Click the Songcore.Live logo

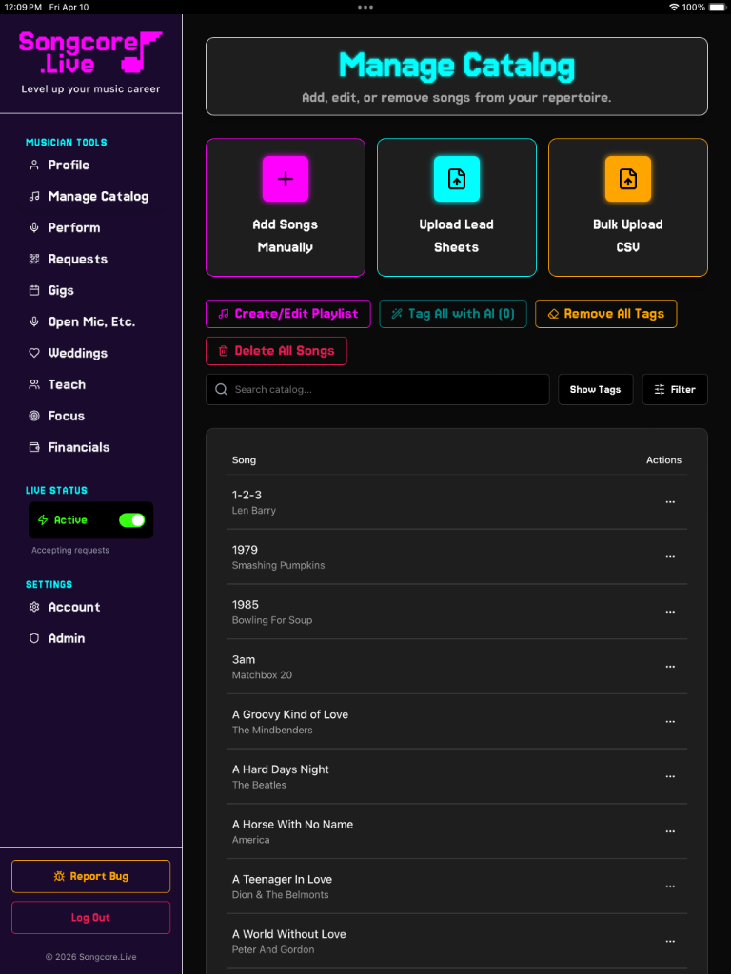tap(90, 53)
